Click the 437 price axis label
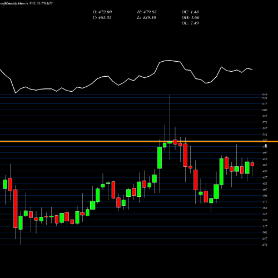 click(265, 177)
